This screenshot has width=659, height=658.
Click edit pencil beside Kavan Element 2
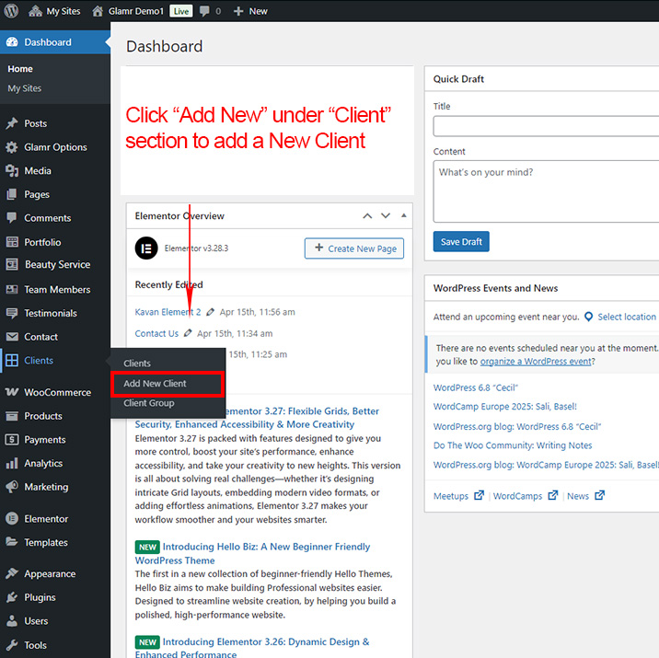point(210,312)
